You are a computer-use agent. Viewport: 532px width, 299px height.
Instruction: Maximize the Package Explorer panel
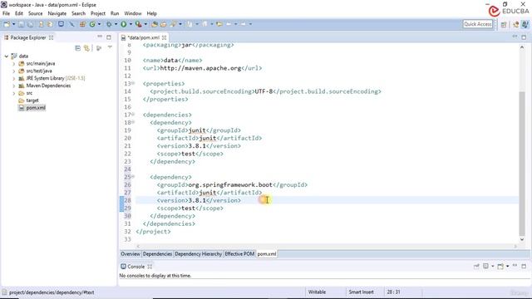[109, 37]
